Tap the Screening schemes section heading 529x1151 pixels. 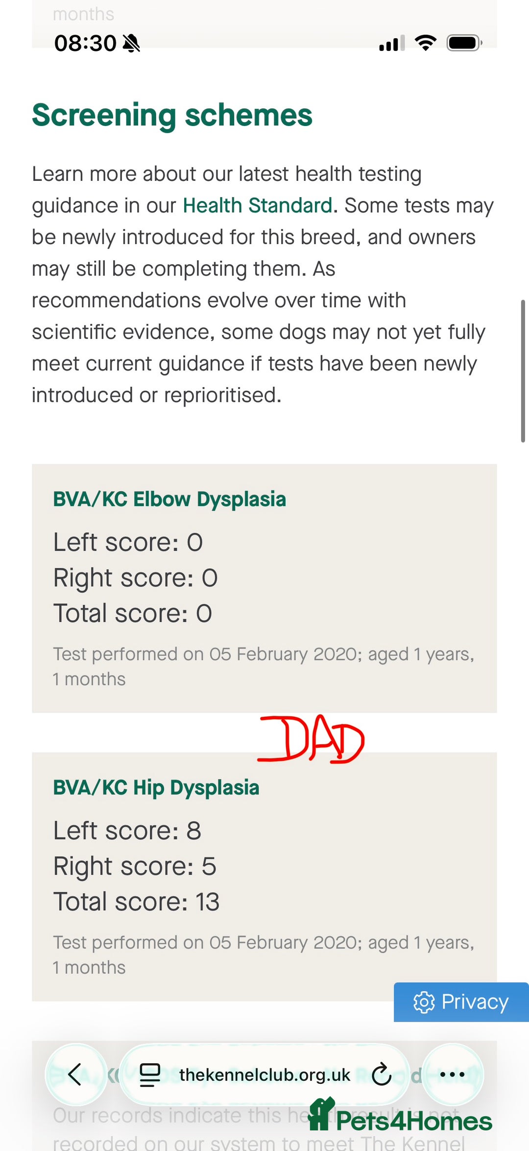pos(172,115)
